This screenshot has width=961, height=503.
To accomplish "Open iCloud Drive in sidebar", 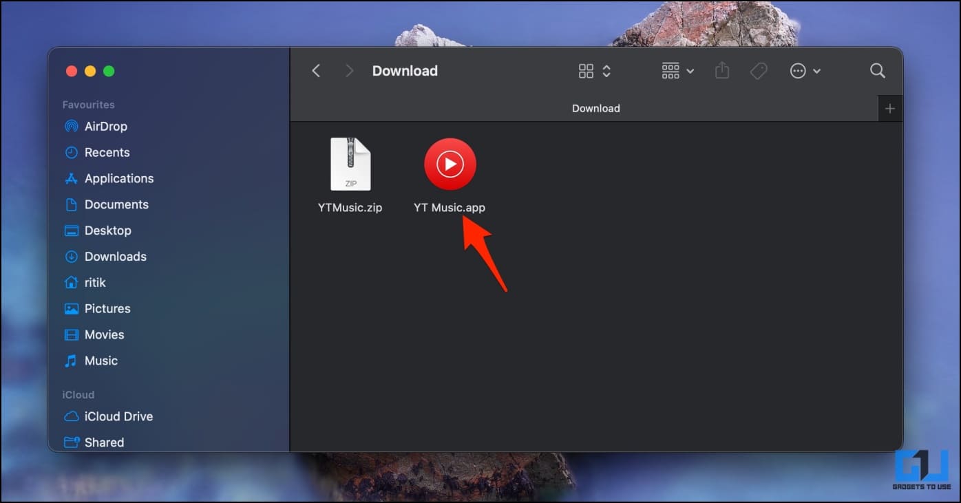I will point(108,417).
